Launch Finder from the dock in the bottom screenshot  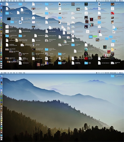tap(1, 76)
